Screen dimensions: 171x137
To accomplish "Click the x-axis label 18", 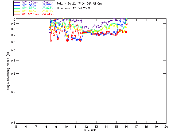I will [146, 127].
